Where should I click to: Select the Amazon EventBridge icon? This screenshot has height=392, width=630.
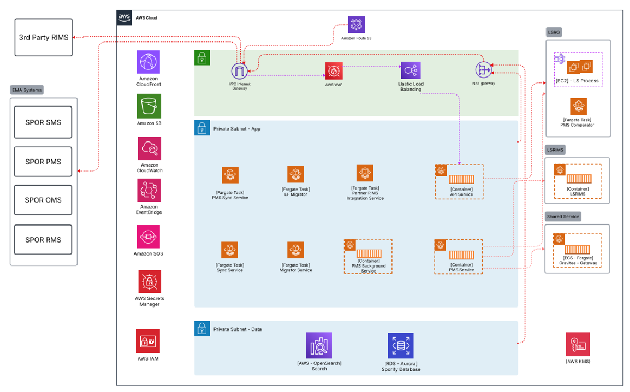[149, 190]
